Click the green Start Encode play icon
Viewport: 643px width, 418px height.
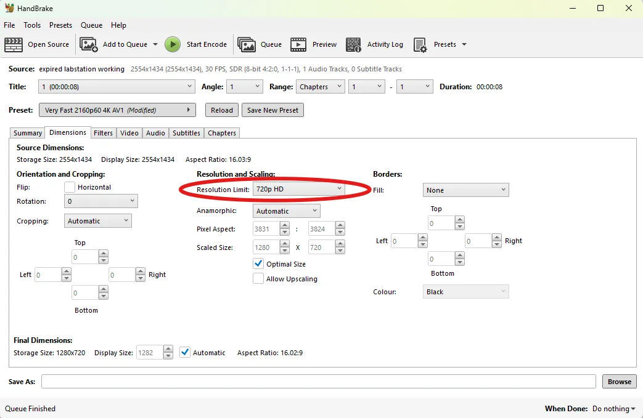pyautogui.click(x=173, y=44)
